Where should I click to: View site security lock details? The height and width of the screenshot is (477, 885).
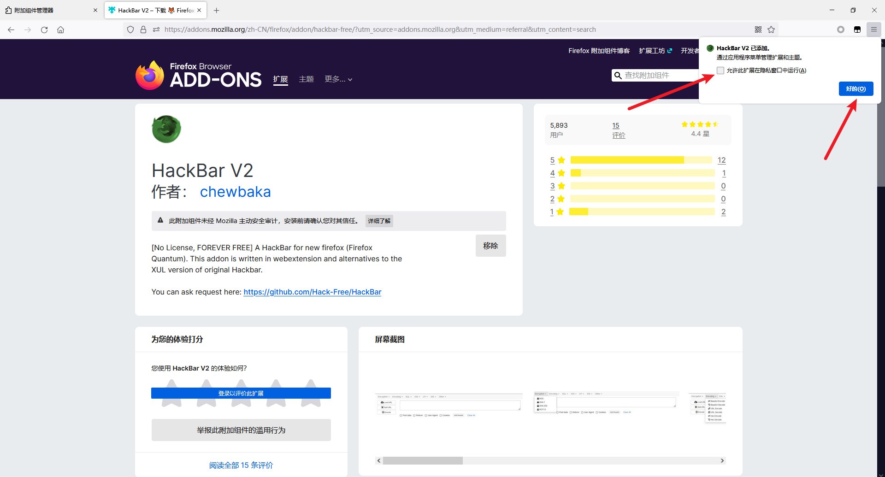[x=143, y=29]
